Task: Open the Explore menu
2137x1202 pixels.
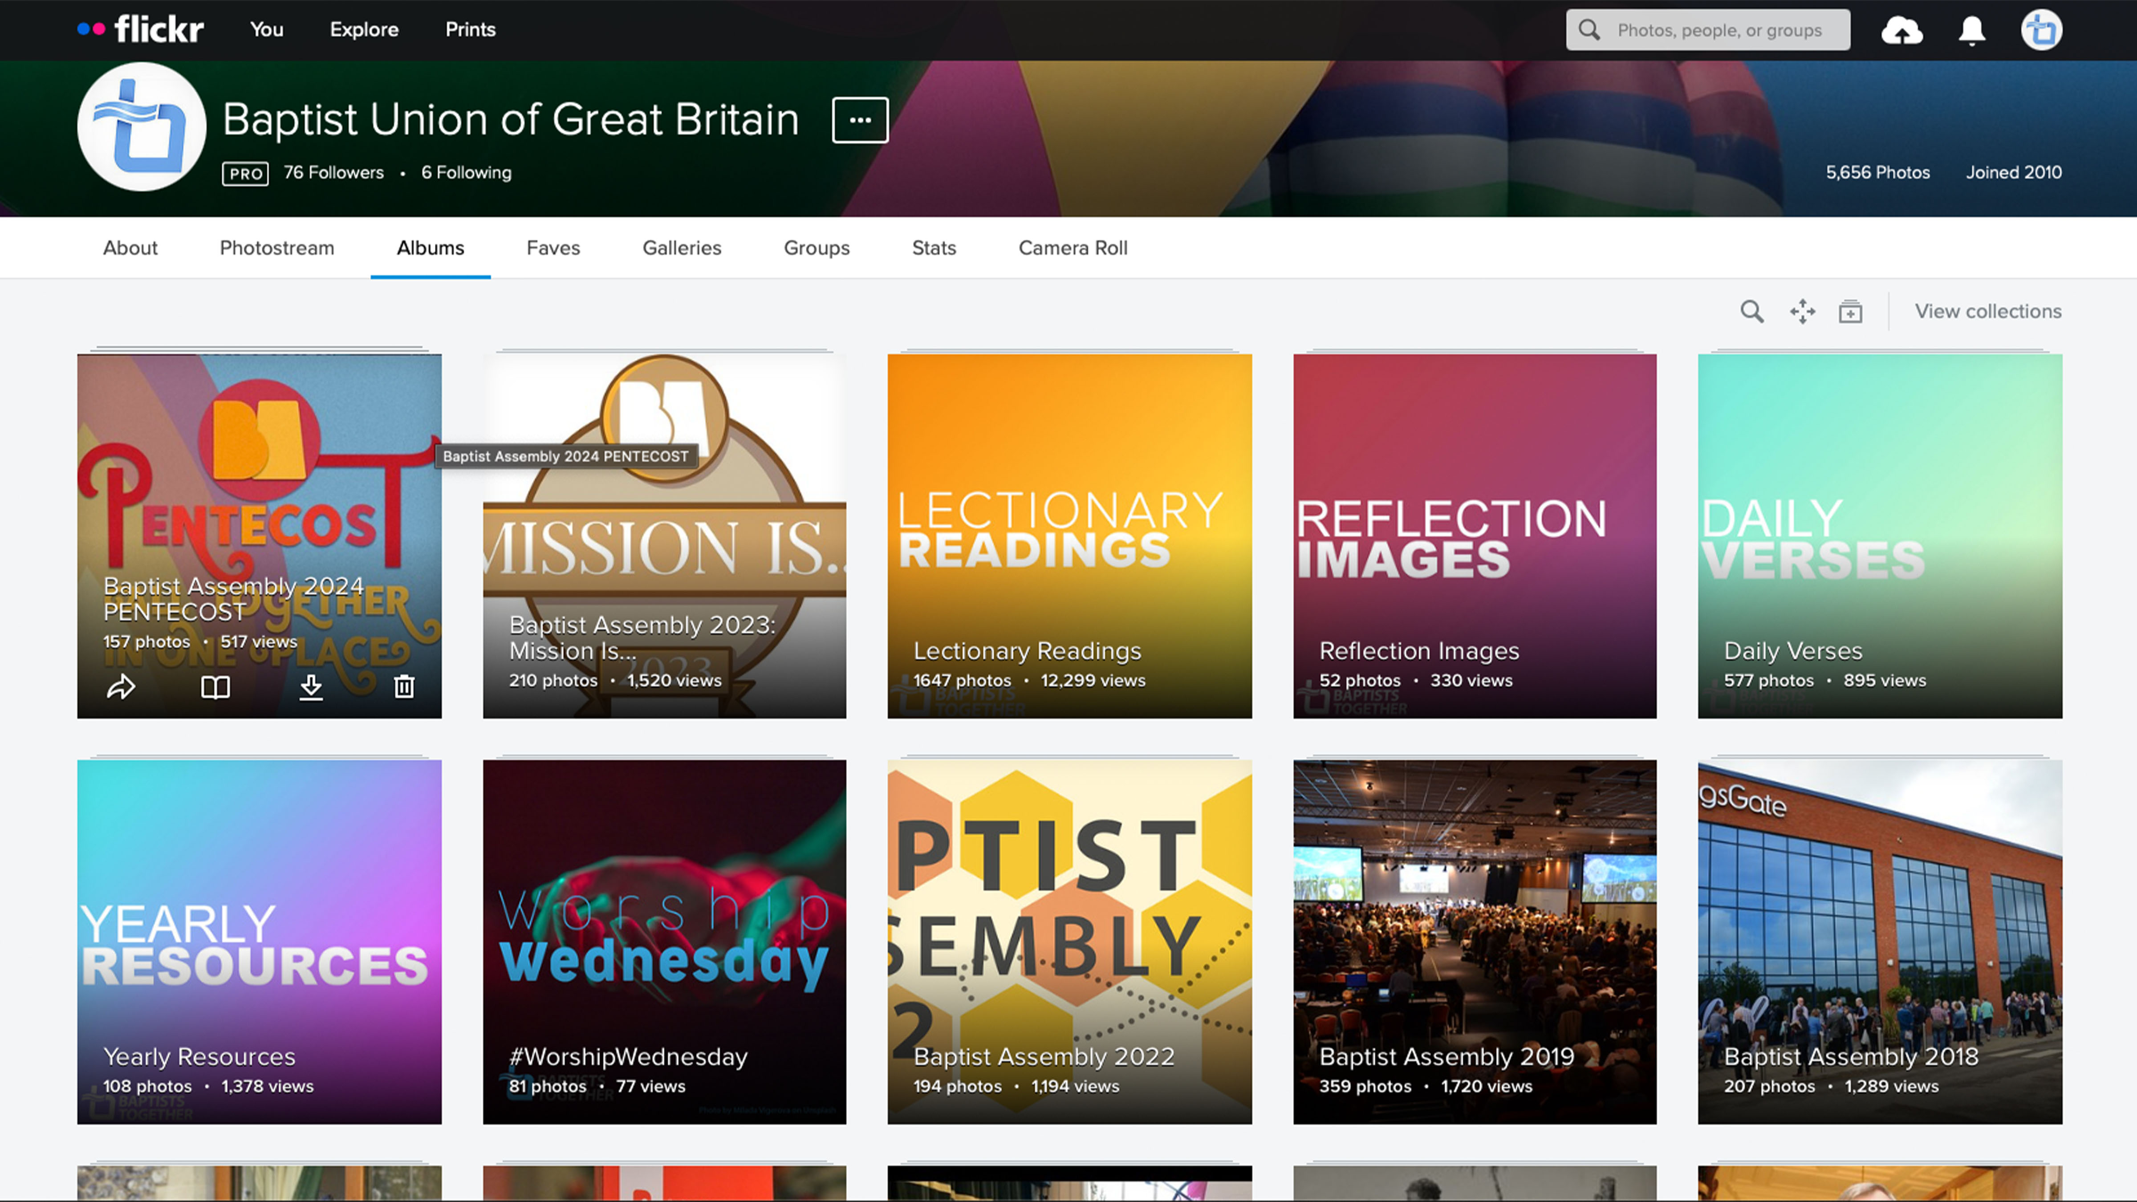Action: (364, 30)
